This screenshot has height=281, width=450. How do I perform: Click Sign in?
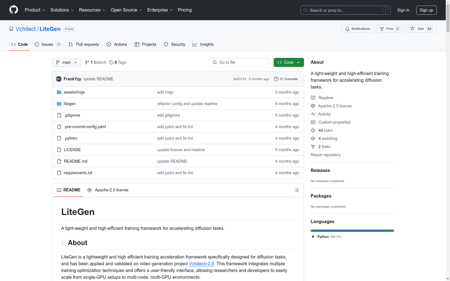[x=403, y=10]
